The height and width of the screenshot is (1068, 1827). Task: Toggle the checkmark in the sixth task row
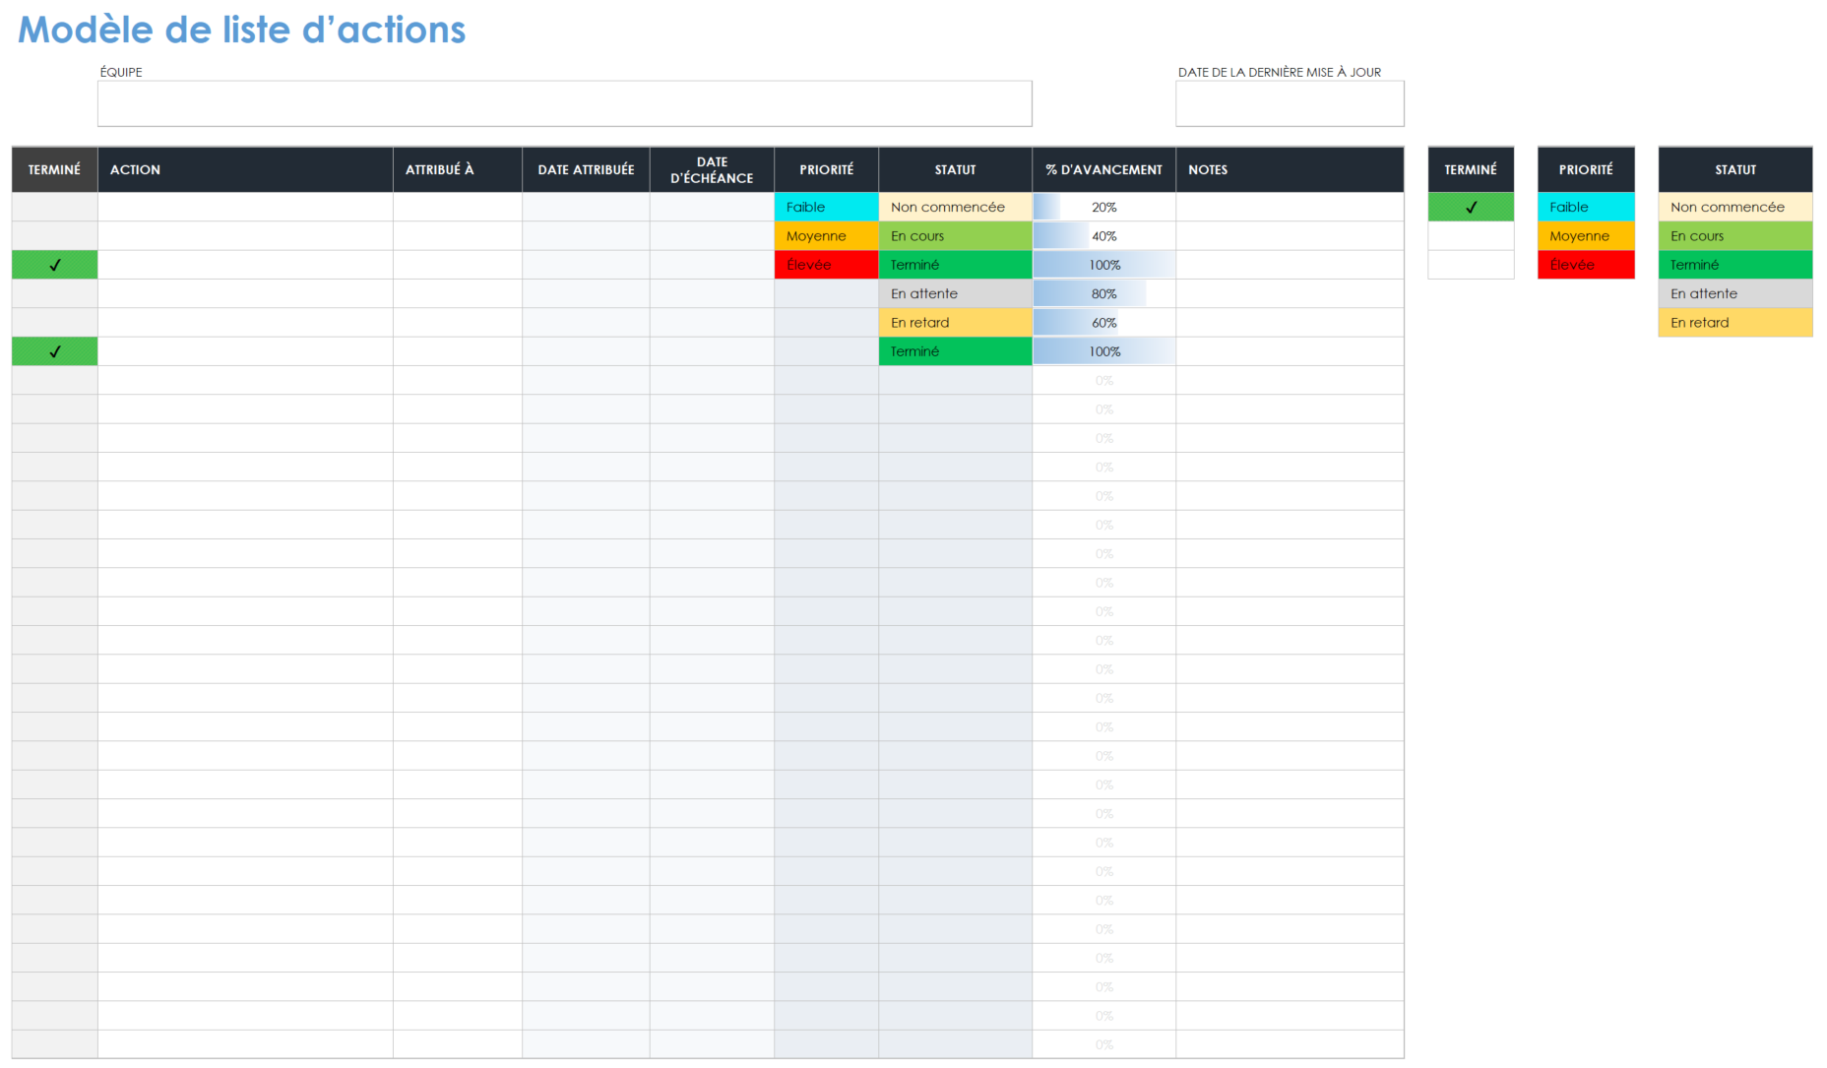54,351
